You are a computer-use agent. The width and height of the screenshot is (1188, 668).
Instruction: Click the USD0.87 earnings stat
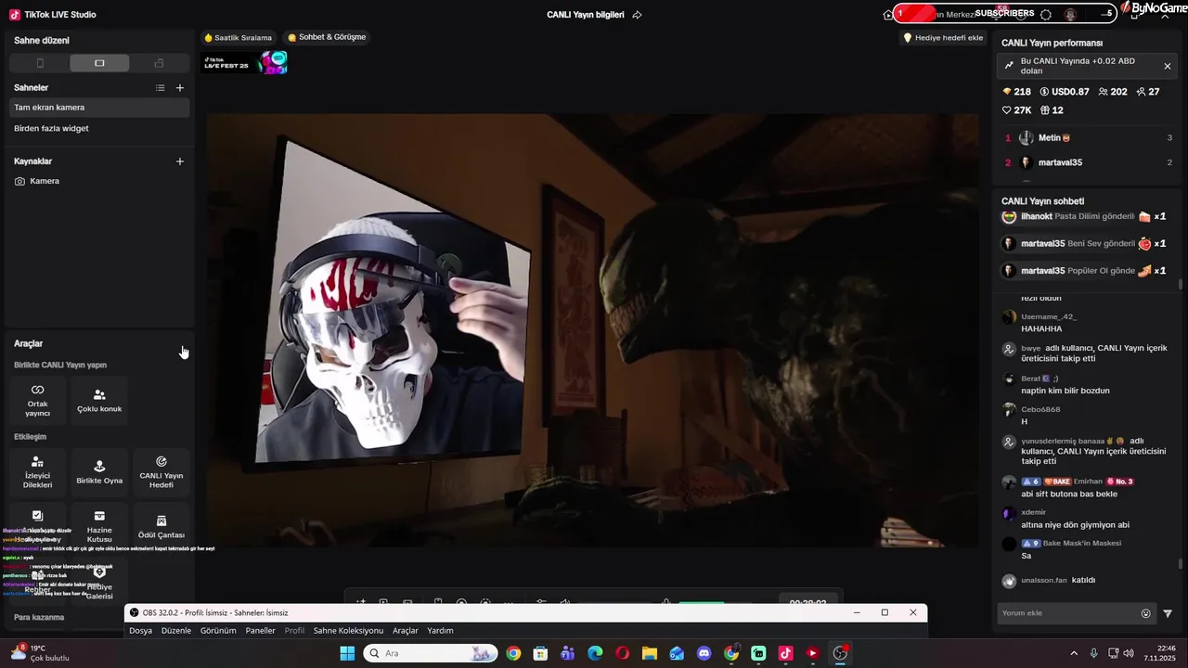[1064, 92]
